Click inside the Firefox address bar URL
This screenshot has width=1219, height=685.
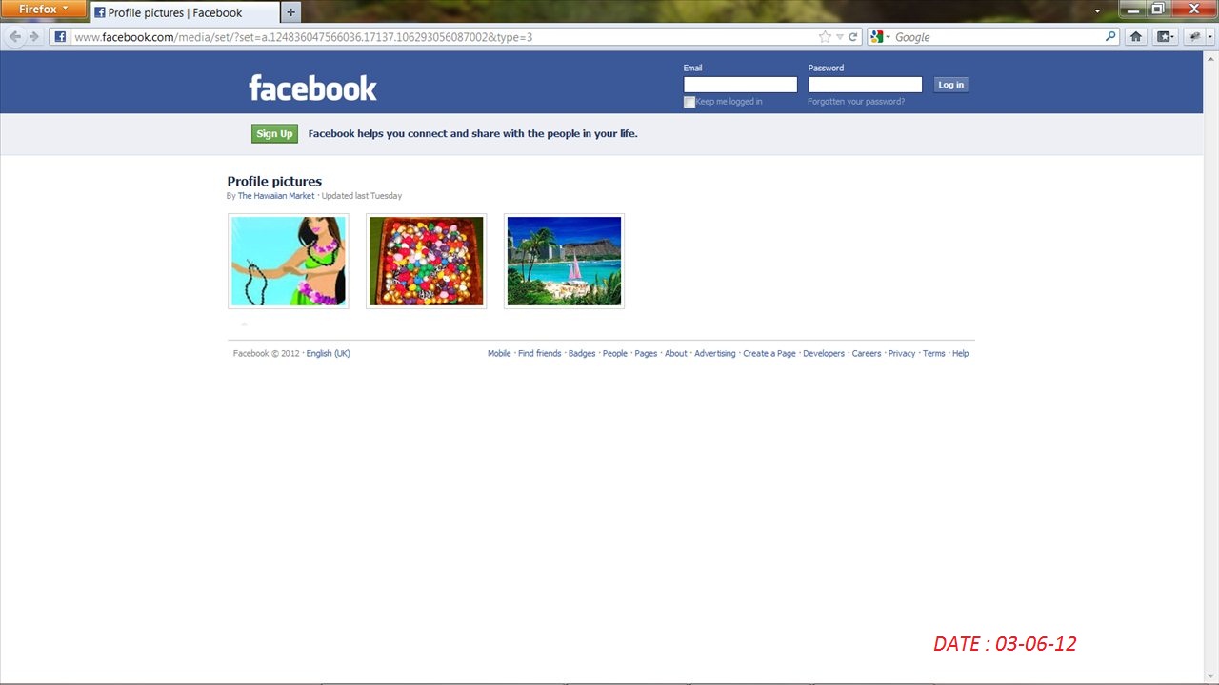pos(443,37)
